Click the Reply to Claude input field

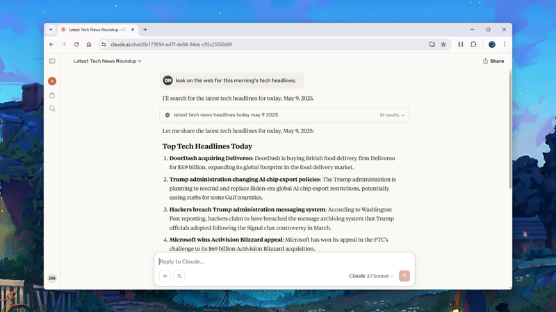pos(284,261)
